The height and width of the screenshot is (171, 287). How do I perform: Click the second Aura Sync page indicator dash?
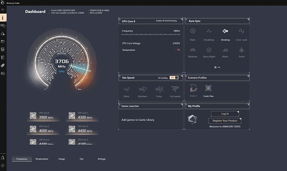219,67
